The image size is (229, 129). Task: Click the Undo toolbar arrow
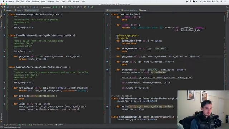[x=11, y=7]
